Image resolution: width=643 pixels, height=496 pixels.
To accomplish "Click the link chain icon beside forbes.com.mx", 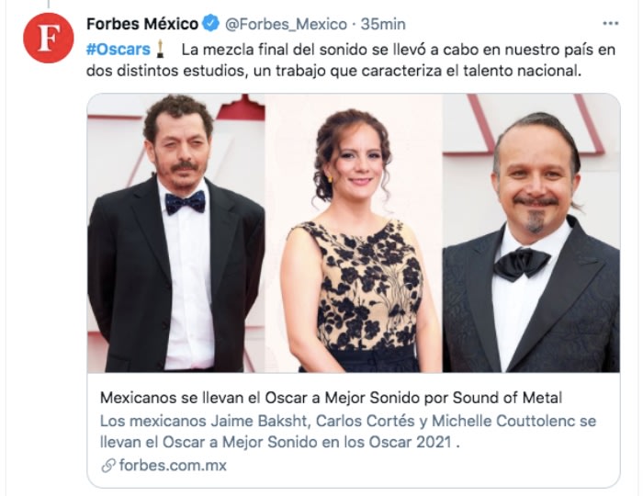I will pyautogui.click(x=108, y=466).
